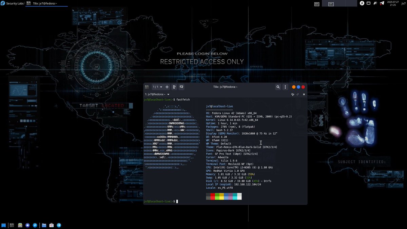This screenshot has width=407, height=229.
Task: Open the jv7 user menu in panel corner
Action: (x=403, y=3)
